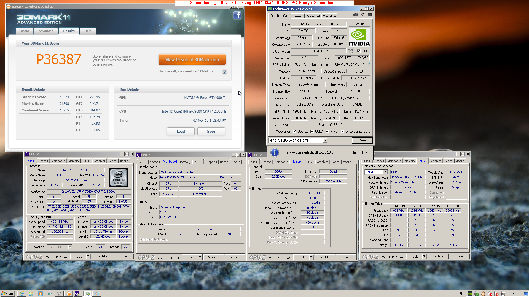Image resolution: width=529 pixels, height=297 pixels.
Task: Click View Result at 3DMark.com button
Action: point(192,60)
